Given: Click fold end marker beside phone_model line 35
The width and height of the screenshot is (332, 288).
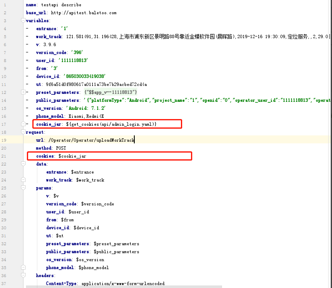Looking at the screenshot, I should pos(23,267).
